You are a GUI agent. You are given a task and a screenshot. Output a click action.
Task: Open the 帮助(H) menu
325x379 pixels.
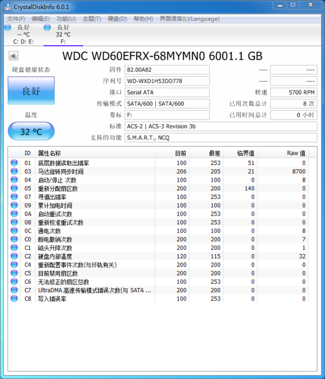(143, 18)
